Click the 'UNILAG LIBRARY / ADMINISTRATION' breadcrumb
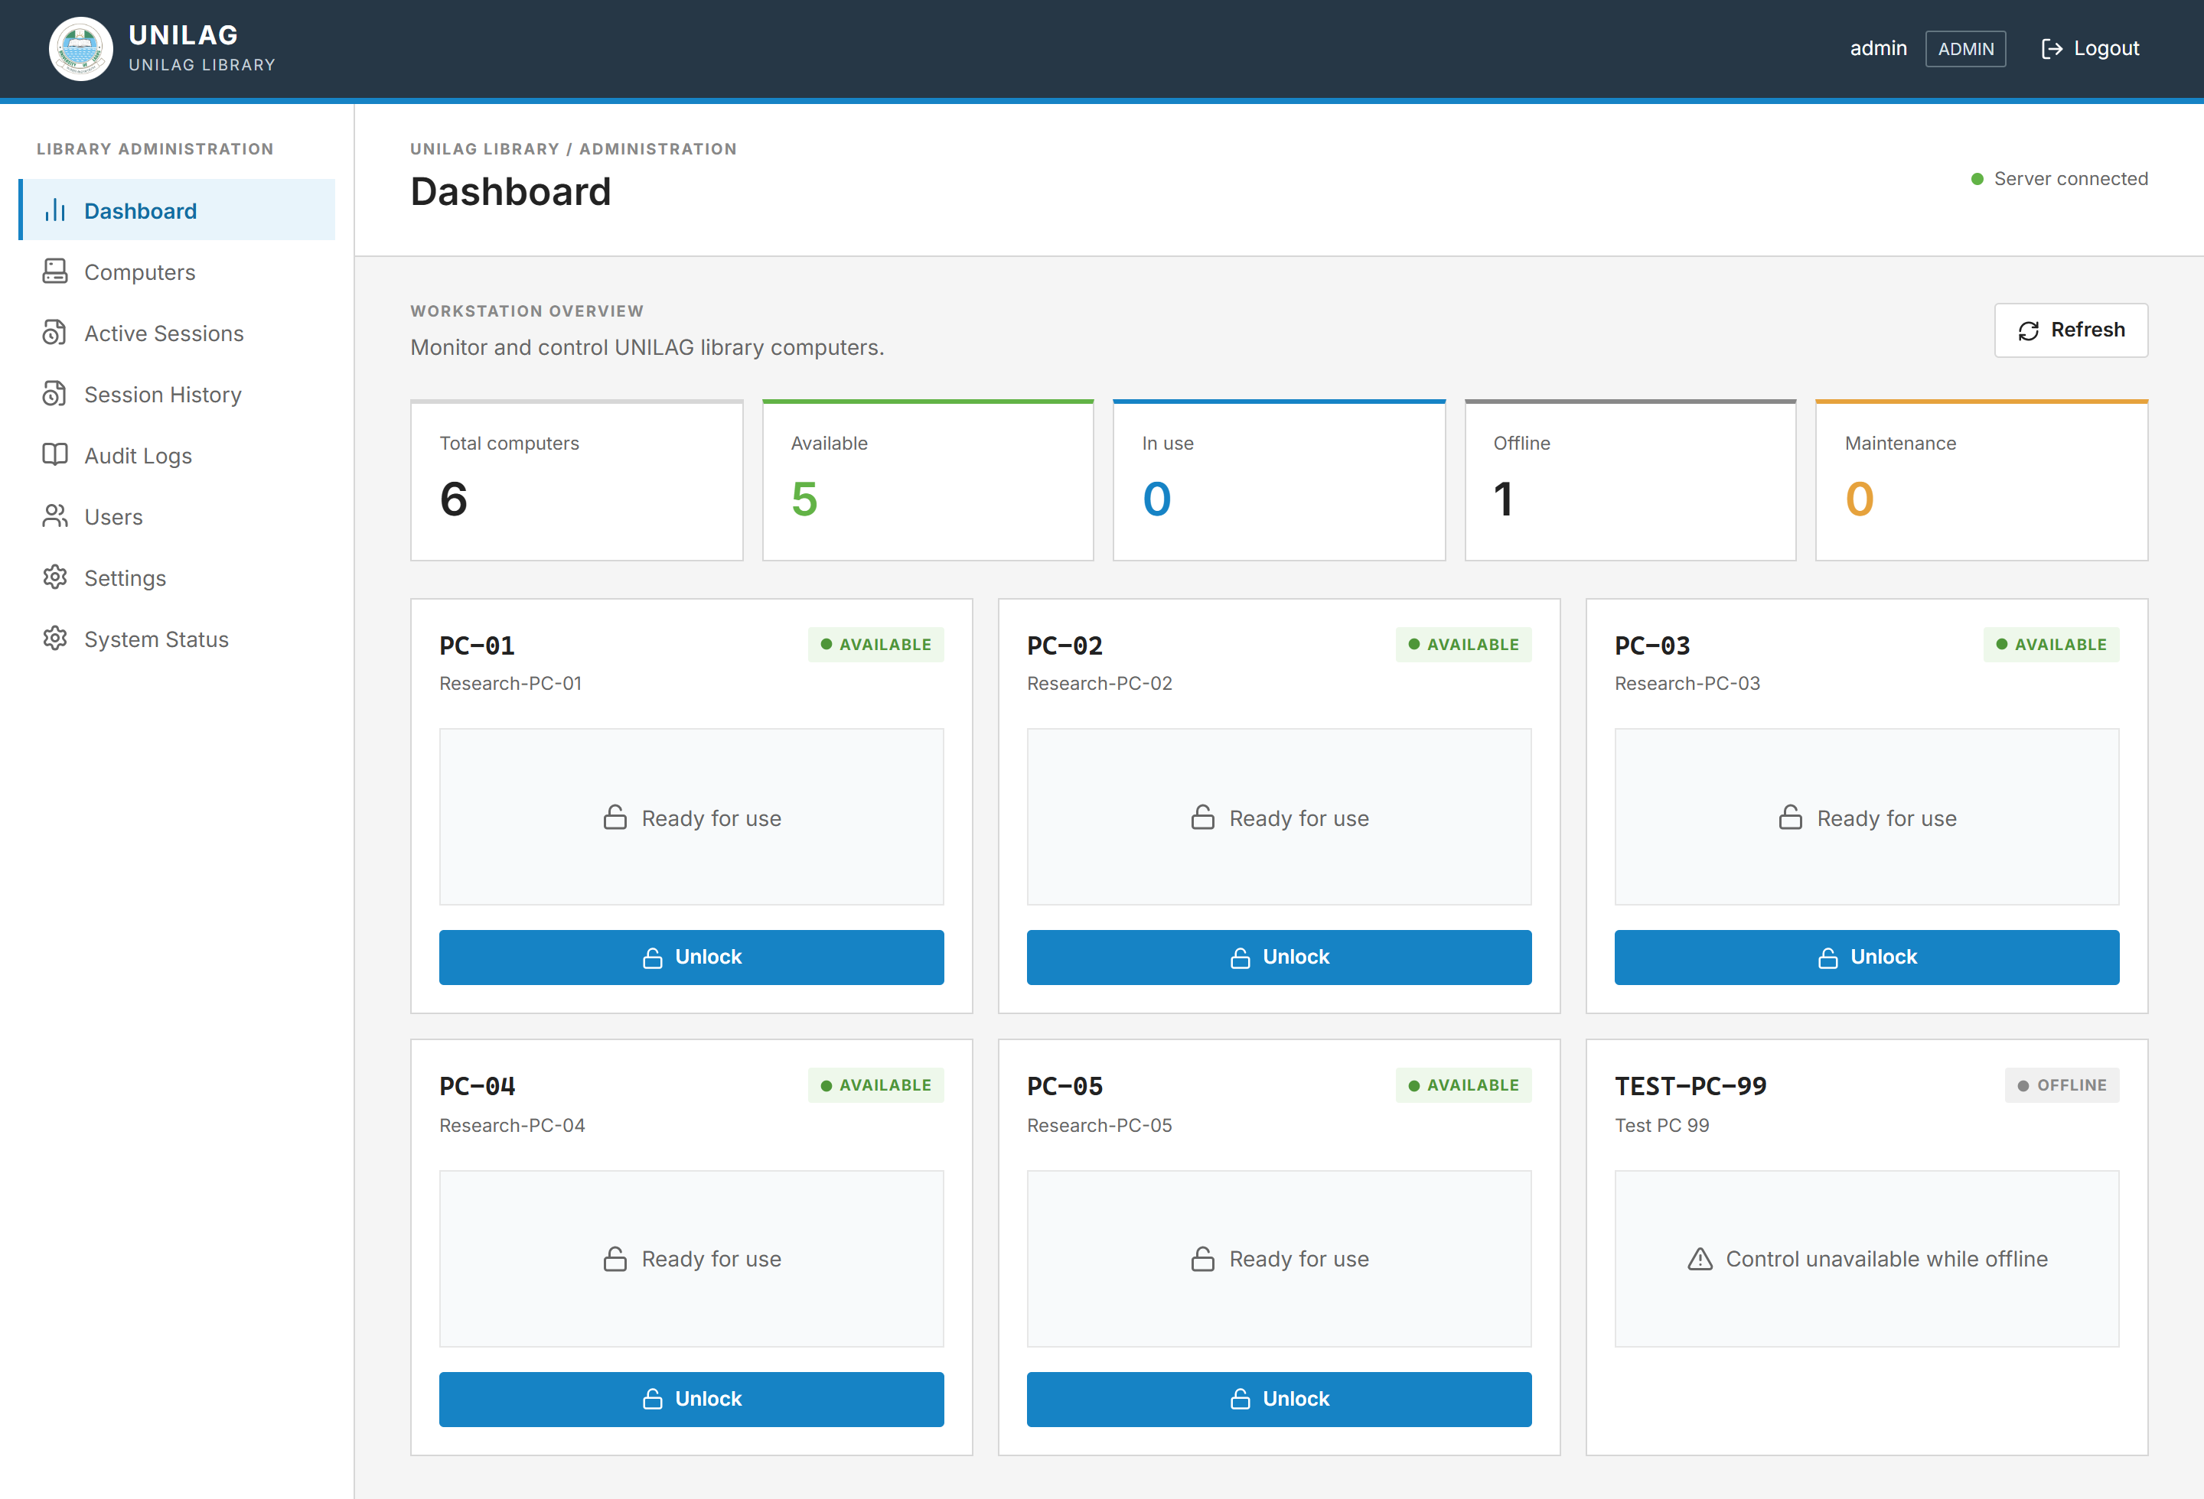The width and height of the screenshot is (2204, 1499). [x=573, y=149]
